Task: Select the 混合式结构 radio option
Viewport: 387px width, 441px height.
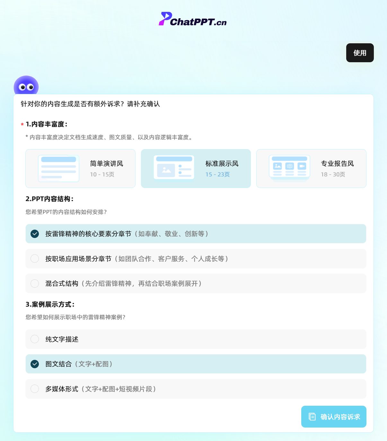Action: 35,284
